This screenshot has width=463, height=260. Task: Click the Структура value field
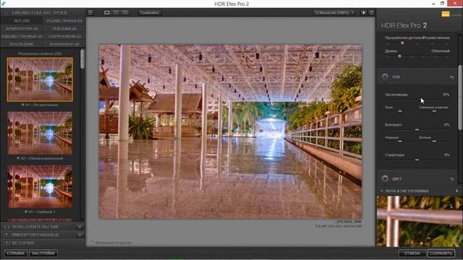[x=446, y=155]
